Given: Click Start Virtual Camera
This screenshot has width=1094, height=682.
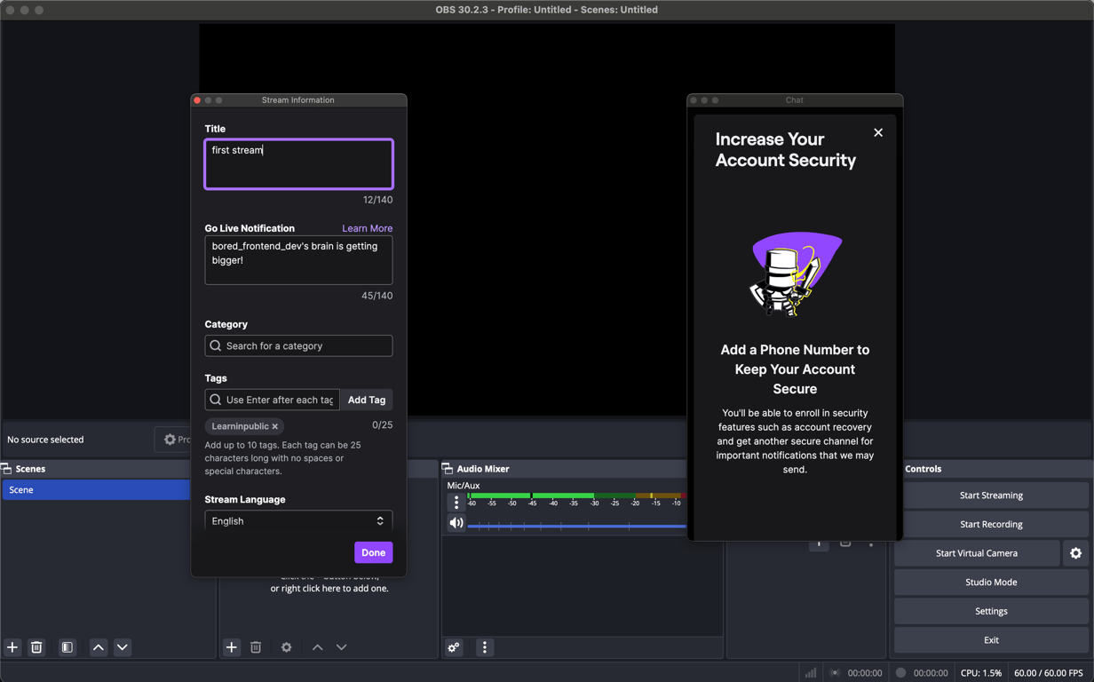Looking at the screenshot, I should [x=977, y=553].
